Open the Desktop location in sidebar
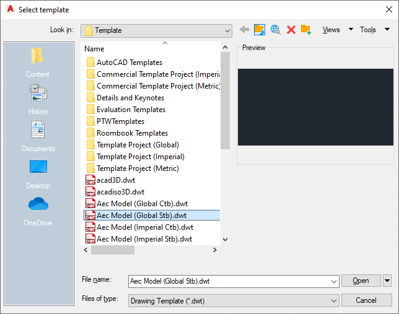The width and height of the screenshot is (399, 314). (x=38, y=174)
